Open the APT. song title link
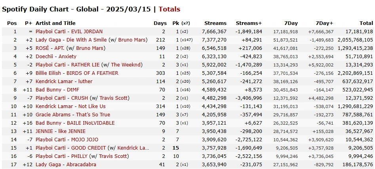This screenshot has height=169, width=375. pyautogui.click(x=59, y=48)
